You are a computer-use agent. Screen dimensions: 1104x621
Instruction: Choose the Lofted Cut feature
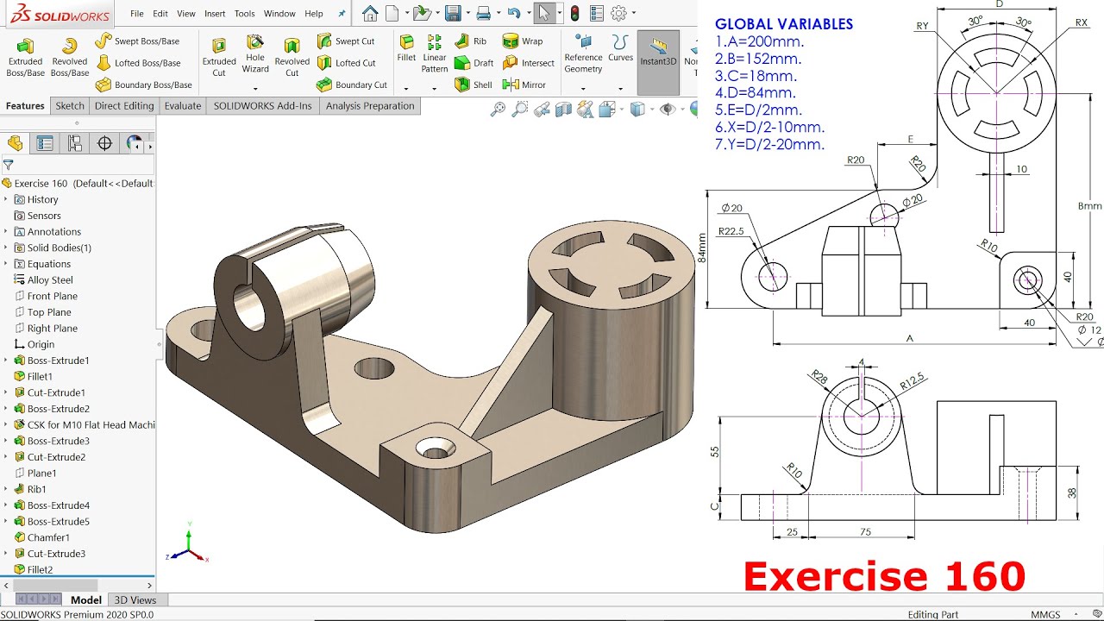346,63
